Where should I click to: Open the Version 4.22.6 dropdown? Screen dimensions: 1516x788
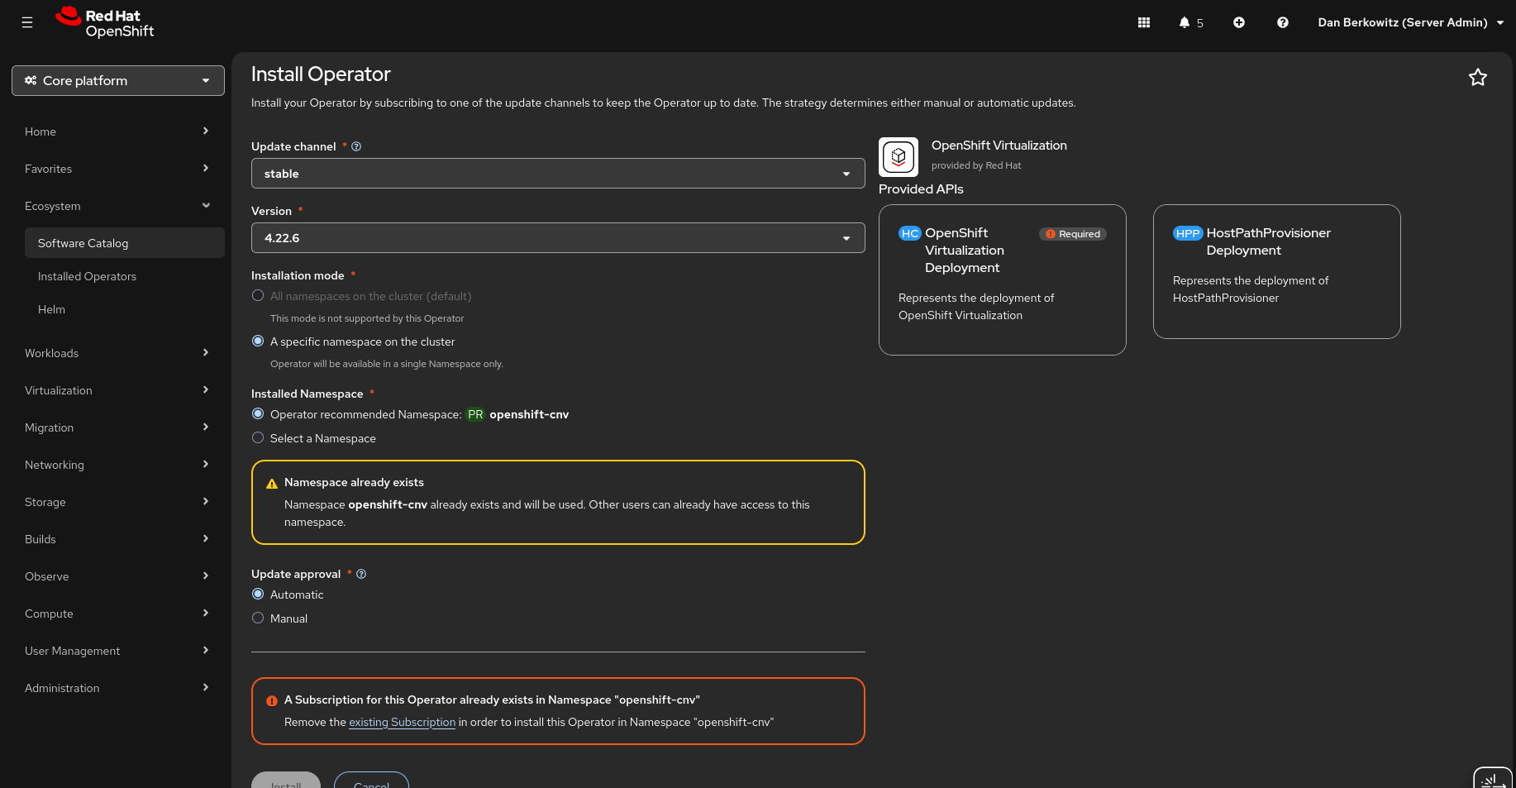coord(558,238)
